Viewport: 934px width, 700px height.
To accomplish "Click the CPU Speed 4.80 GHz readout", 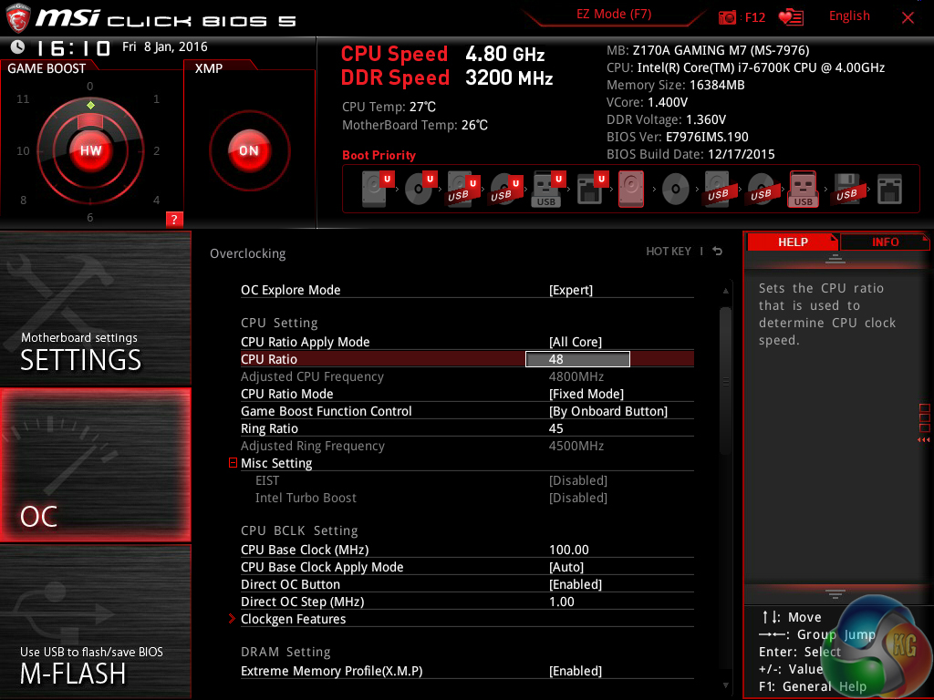I will click(x=442, y=54).
